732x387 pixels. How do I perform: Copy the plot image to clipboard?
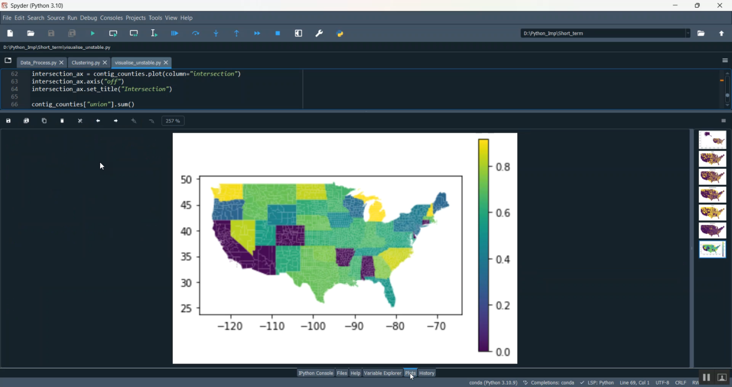(x=44, y=120)
